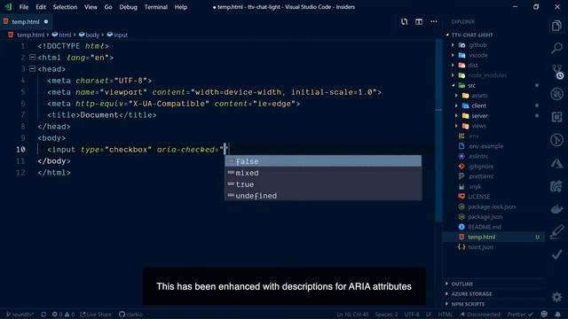Click the git branch indicator in status bar
Image resolution: width=568 pixels, height=319 pixels.
(20, 315)
